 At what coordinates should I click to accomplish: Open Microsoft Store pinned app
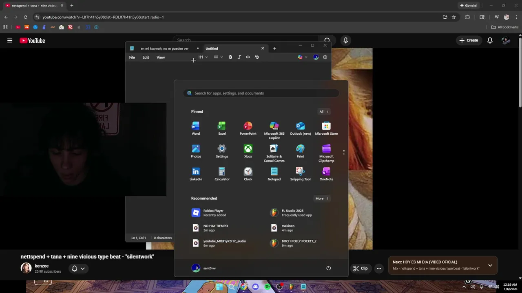pyautogui.click(x=326, y=129)
